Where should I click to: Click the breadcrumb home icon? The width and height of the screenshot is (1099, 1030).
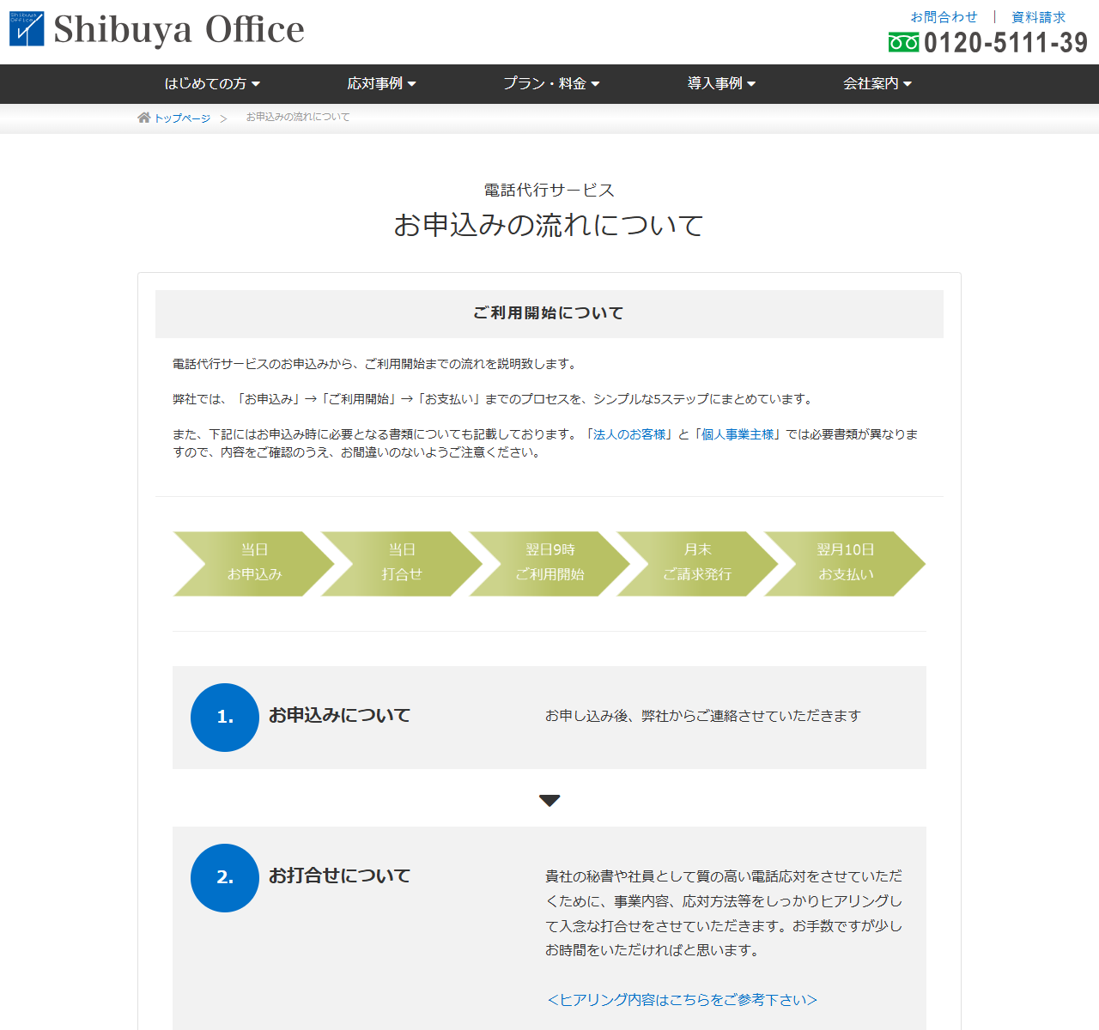(144, 118)
